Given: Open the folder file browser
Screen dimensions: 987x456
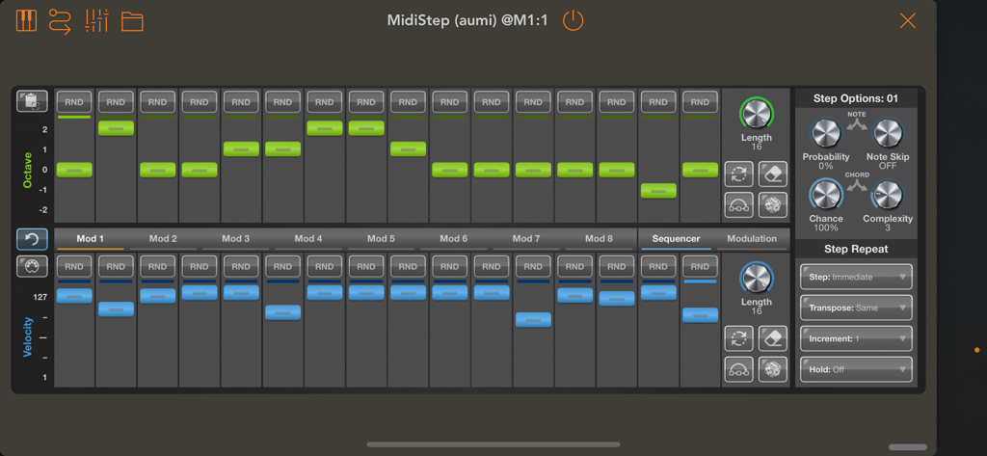Looking at the screenshot, I should coord(132,21).
